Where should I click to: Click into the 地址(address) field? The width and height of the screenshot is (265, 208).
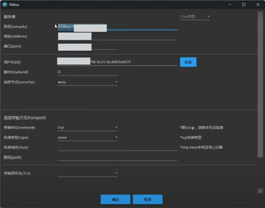pos(134,37)
